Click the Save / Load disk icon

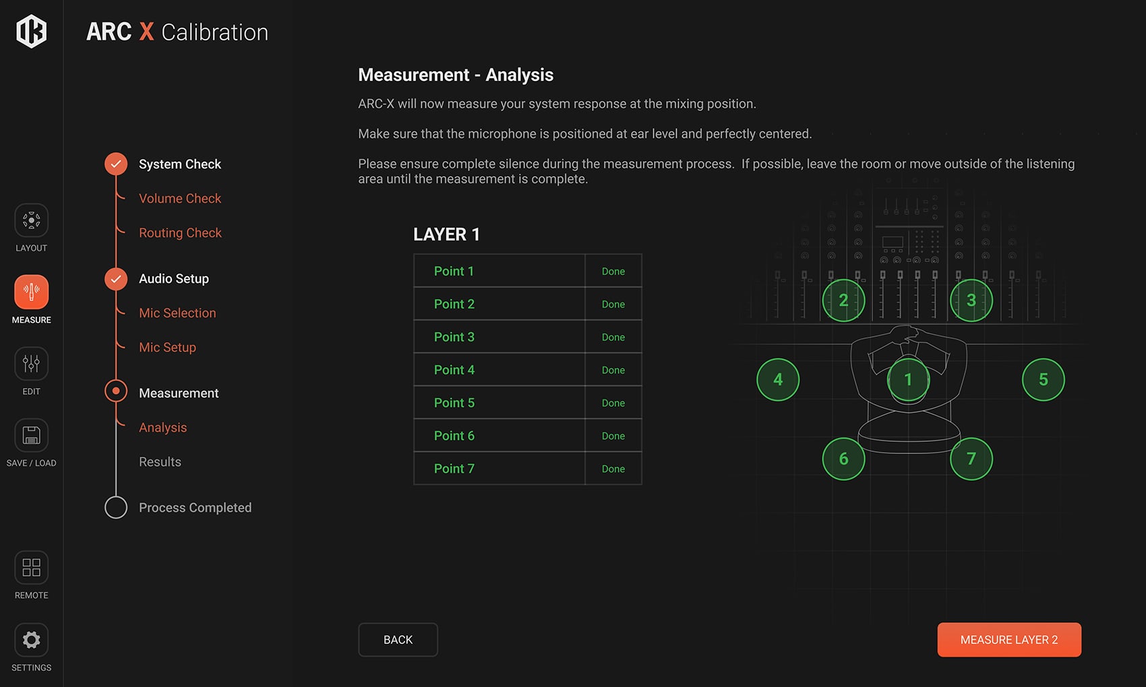(x=31, y=436)
